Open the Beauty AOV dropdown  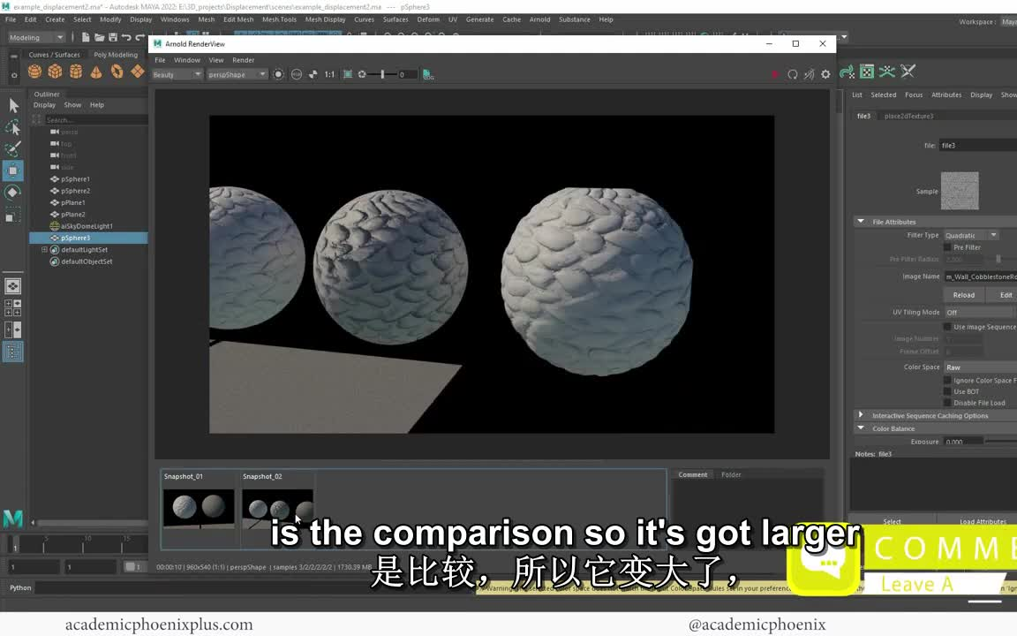[177, 74]
